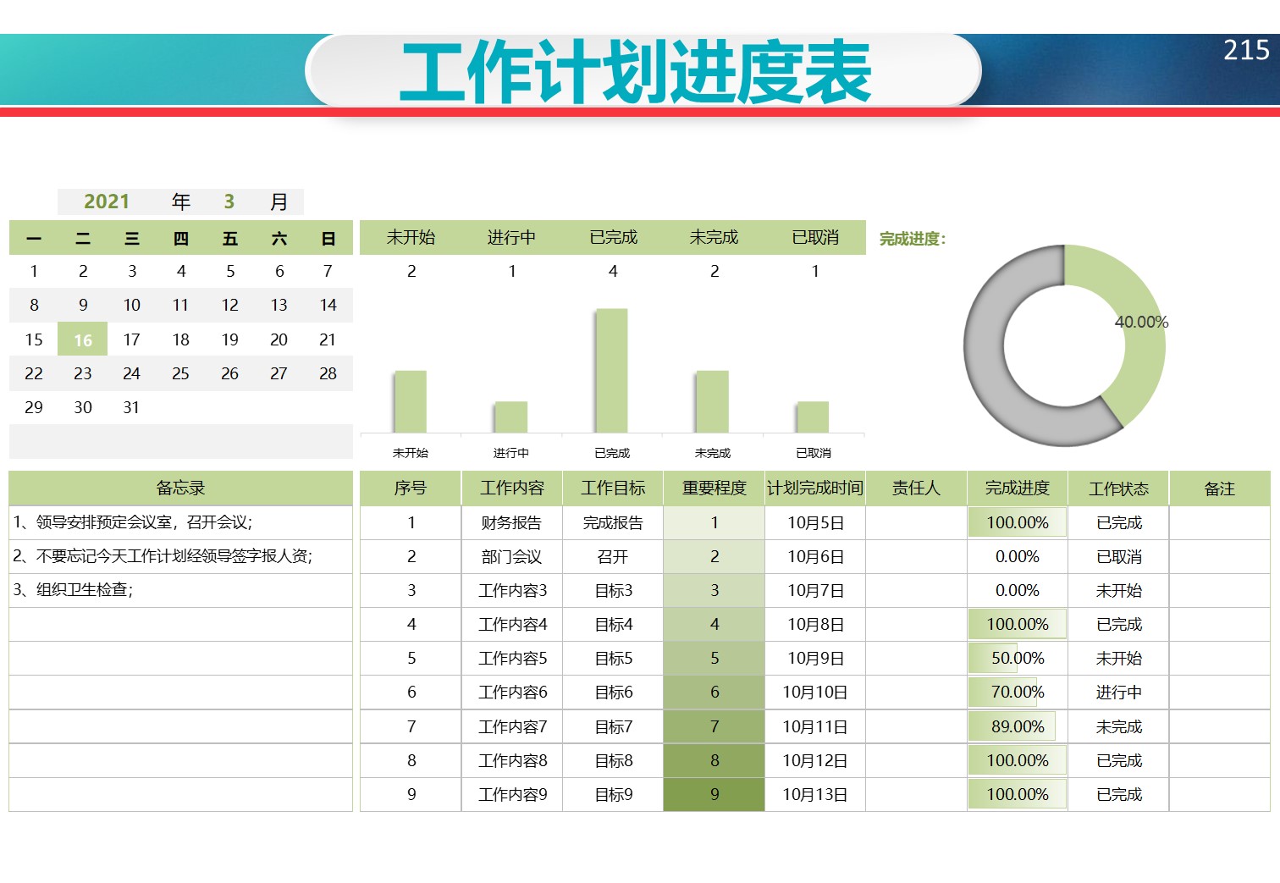The height and width of the screenshot is (883, 1280).
Task: Select the 未开始 chart bar
Action: pos(411,402)
